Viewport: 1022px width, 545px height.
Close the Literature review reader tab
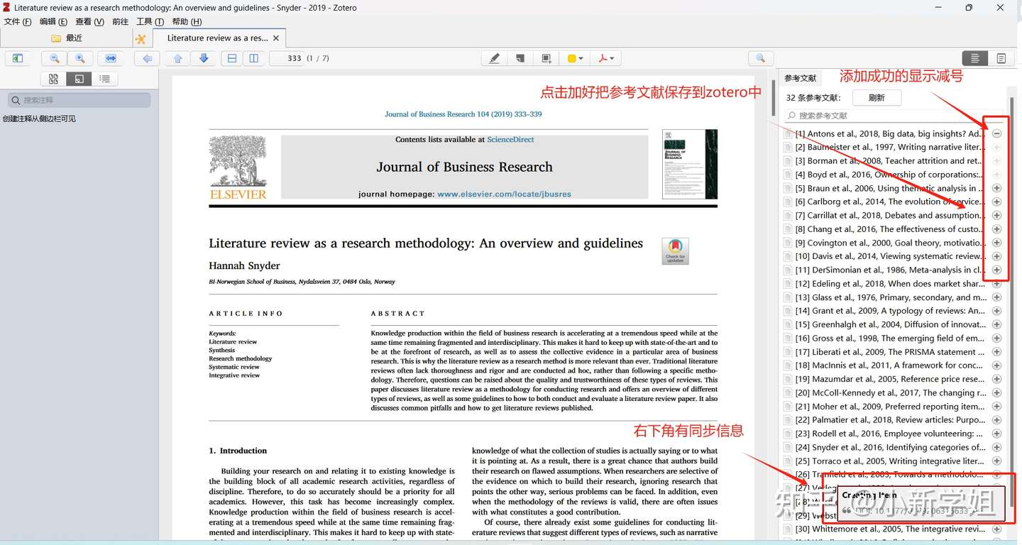pos(276,38)
